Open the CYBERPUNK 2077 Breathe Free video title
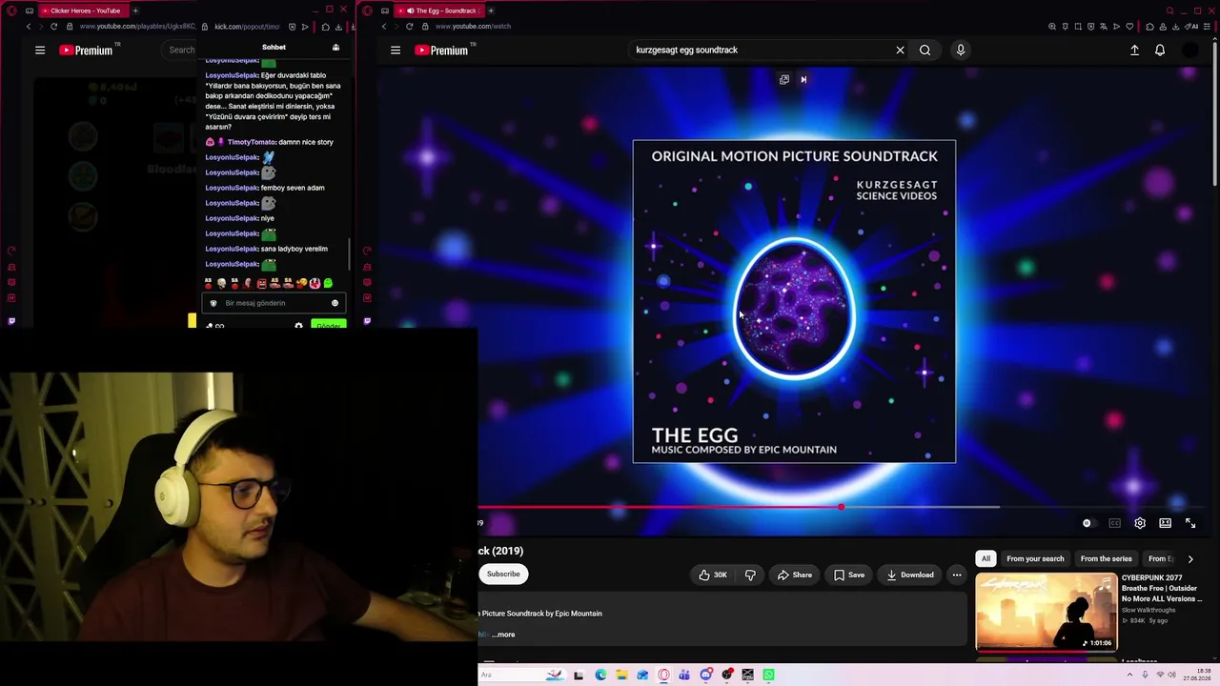 1163,588
